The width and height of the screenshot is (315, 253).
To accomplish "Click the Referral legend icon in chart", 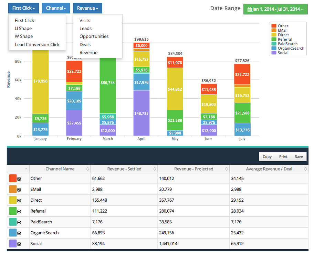I will tap(274, 39).
